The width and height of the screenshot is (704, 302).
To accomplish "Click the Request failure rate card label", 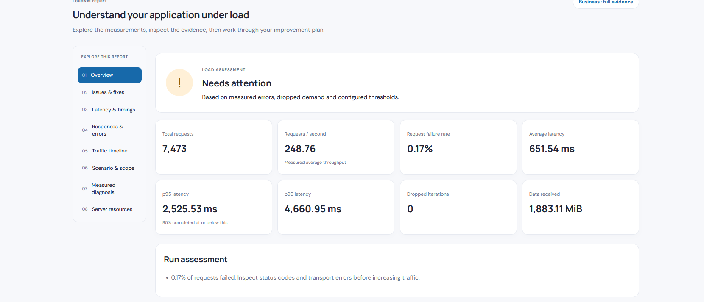I will tap(428, 134).
